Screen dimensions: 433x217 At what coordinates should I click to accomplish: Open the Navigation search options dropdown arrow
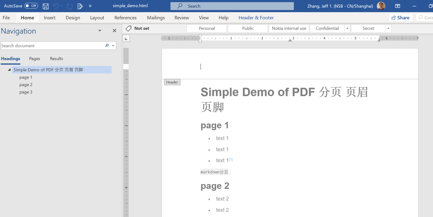click(113, 46)
